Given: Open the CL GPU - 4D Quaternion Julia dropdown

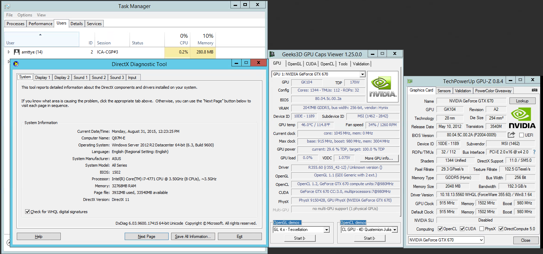Looking at the screenshot, I should (x=395, y=230).
